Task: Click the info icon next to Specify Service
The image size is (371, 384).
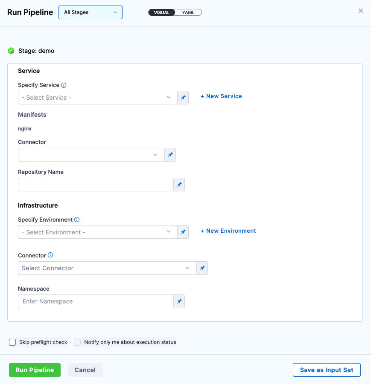Action: coord(64,85)
